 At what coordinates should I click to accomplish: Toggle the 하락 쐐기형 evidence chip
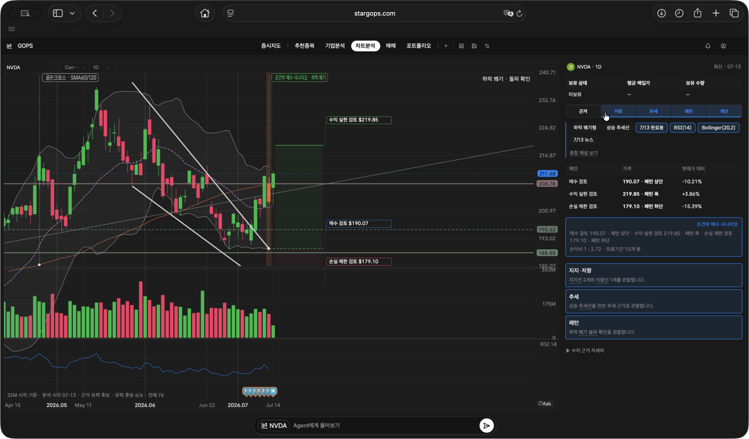585,128
